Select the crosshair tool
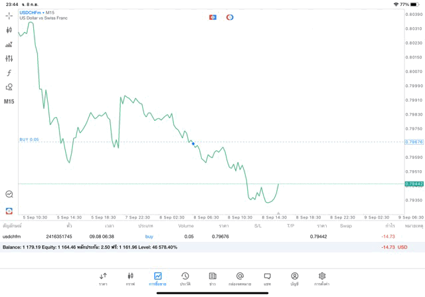Image resolution: width=425 pixels, height=297 pixels. [9, 15]
